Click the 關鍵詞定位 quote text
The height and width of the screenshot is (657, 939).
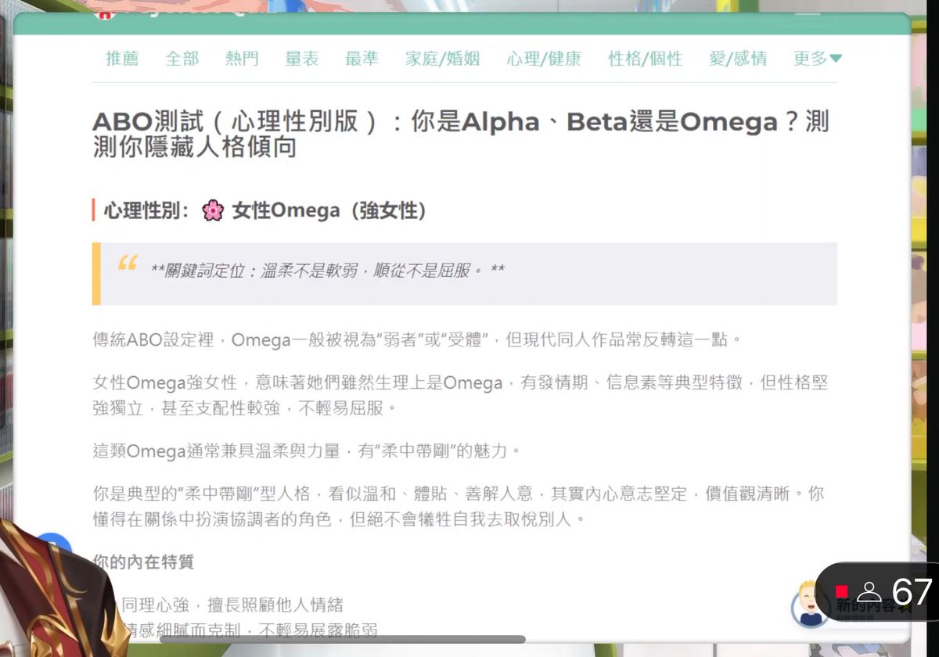(x=327, y=271)
